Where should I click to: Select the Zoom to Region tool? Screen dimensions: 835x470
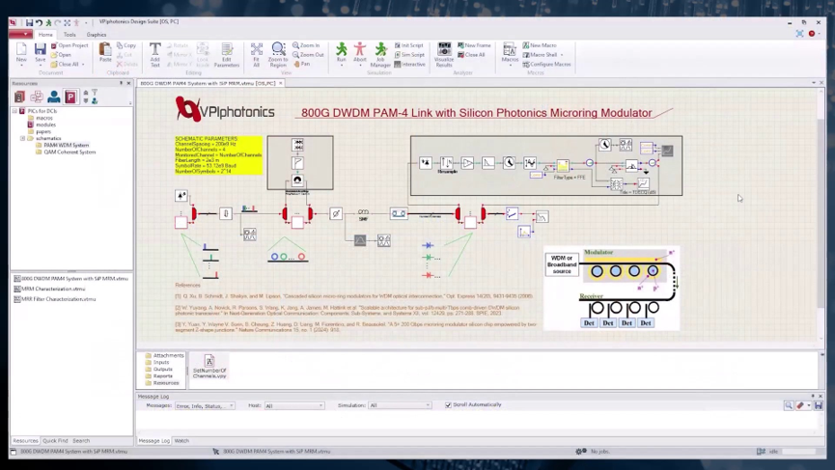278,53
